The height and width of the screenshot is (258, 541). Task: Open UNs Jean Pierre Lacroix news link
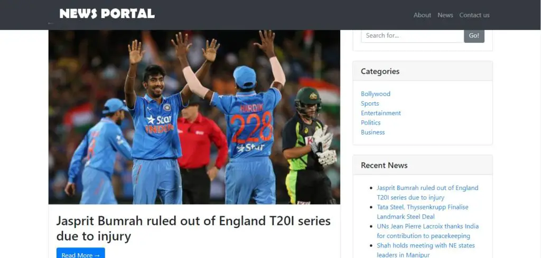pos(428,231)
